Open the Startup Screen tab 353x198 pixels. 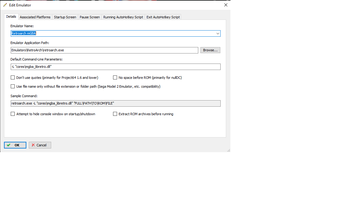[65, 17]
